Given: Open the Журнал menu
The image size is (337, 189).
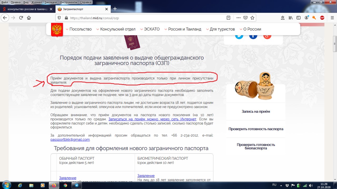Looking at the screenshot, I should coord(36,2).
